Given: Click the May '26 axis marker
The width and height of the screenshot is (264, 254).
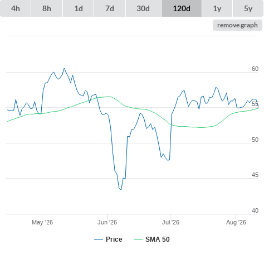Looking at the screenshot, I should (42, 222).
